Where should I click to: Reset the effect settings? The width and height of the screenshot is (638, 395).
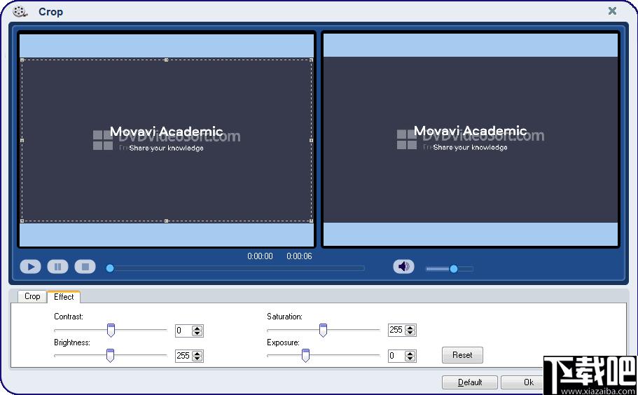(462, 354)
